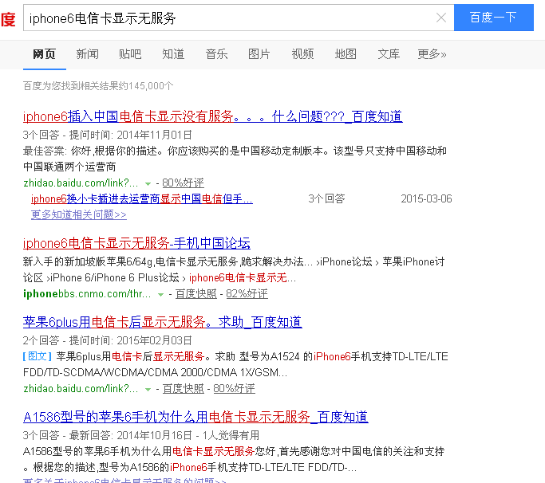Click '2个回答 - 提问时间: 2015年02月03日' text
This screenshot has width=545, height=483.
[x=108, y=340]
